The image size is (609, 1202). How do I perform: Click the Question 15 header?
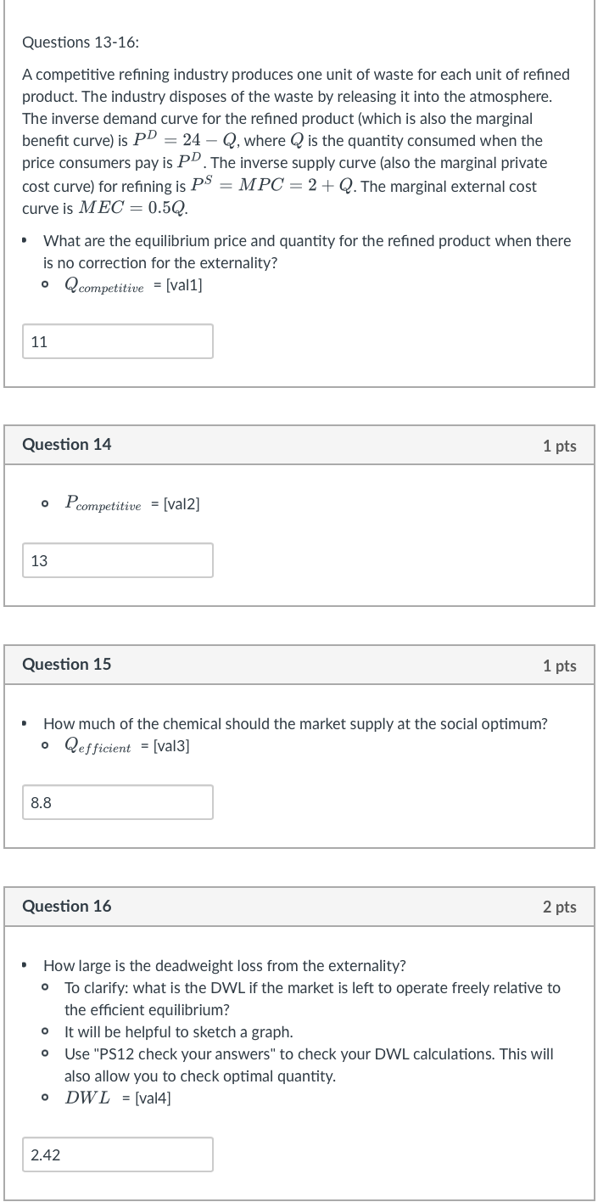point(66,665)
